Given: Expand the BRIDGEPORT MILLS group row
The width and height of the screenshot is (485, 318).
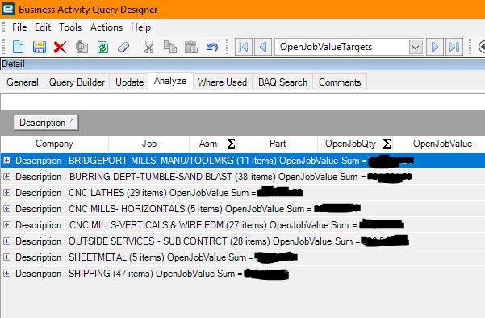Looking at the screenshot, I should tap(6, 161).
